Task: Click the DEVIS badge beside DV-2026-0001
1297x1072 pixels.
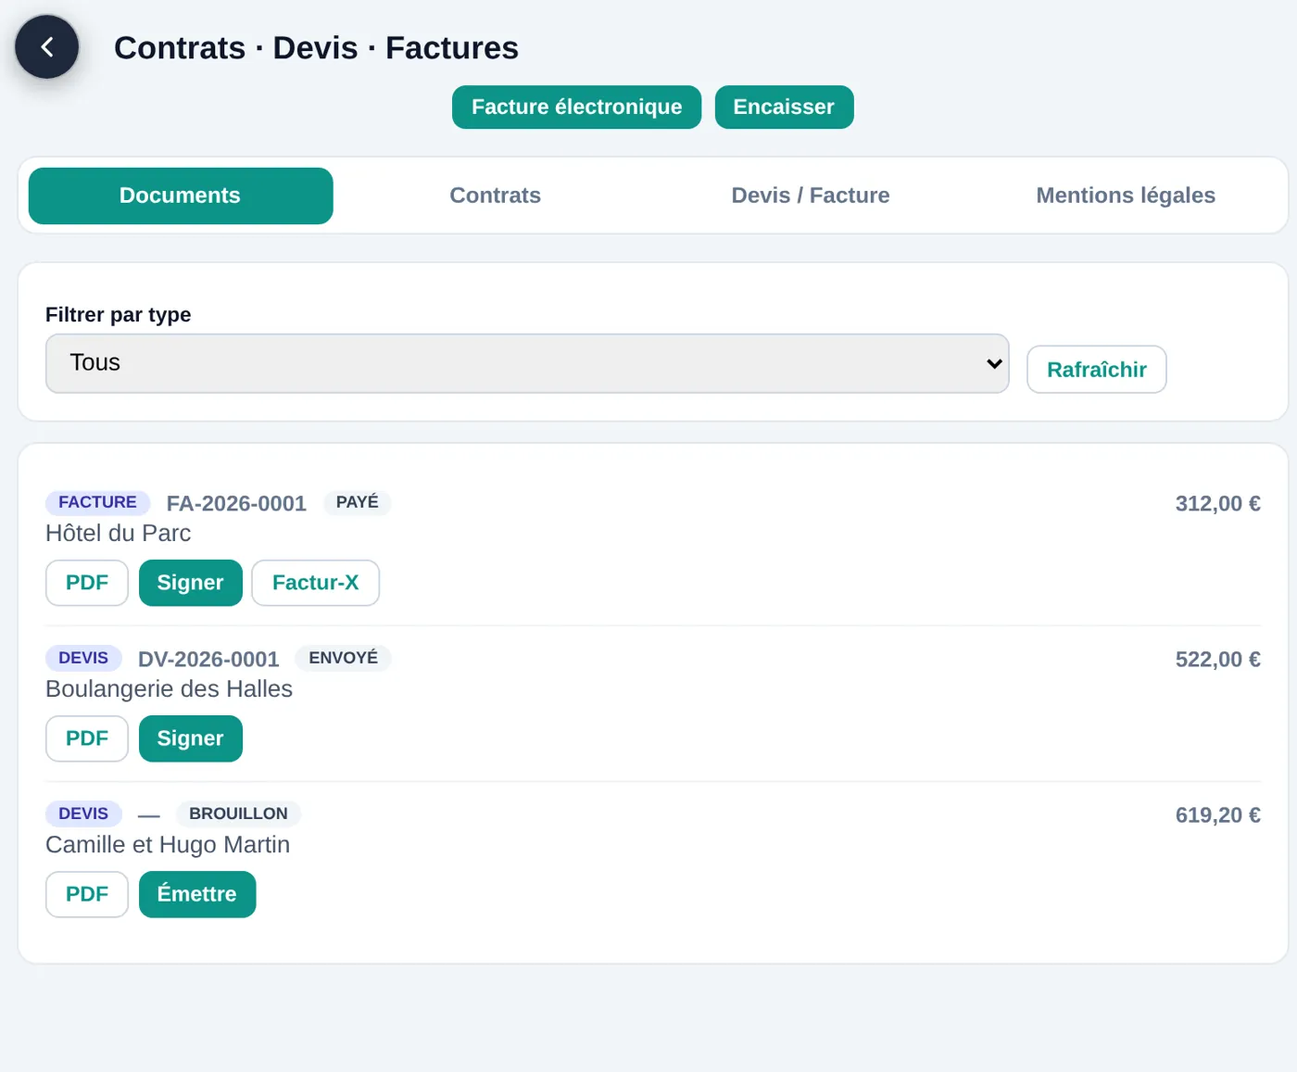Action: pyautogui.click(x=83, y=658)
